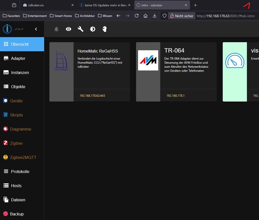
Task: Open the Backup sidebar entry
Action: pos(17,214)
